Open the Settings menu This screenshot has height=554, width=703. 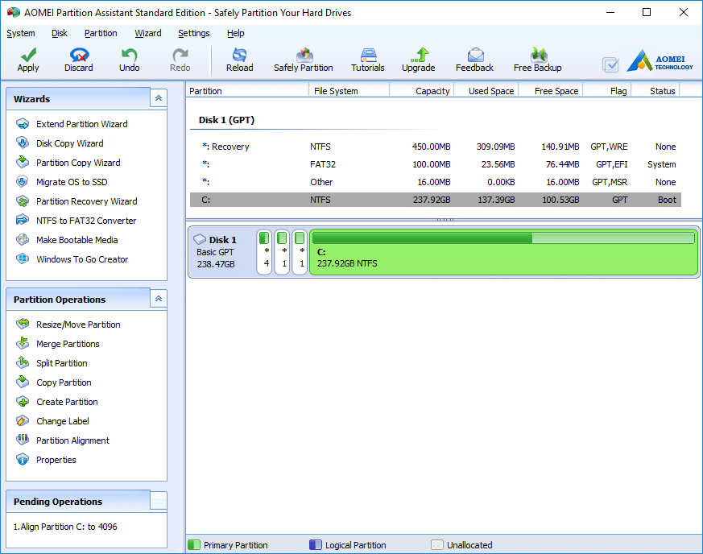[x=194, y=33]
